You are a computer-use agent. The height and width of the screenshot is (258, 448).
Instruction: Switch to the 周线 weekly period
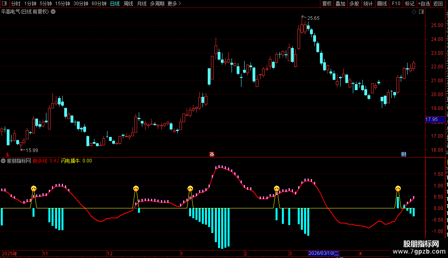click(128, 4)
